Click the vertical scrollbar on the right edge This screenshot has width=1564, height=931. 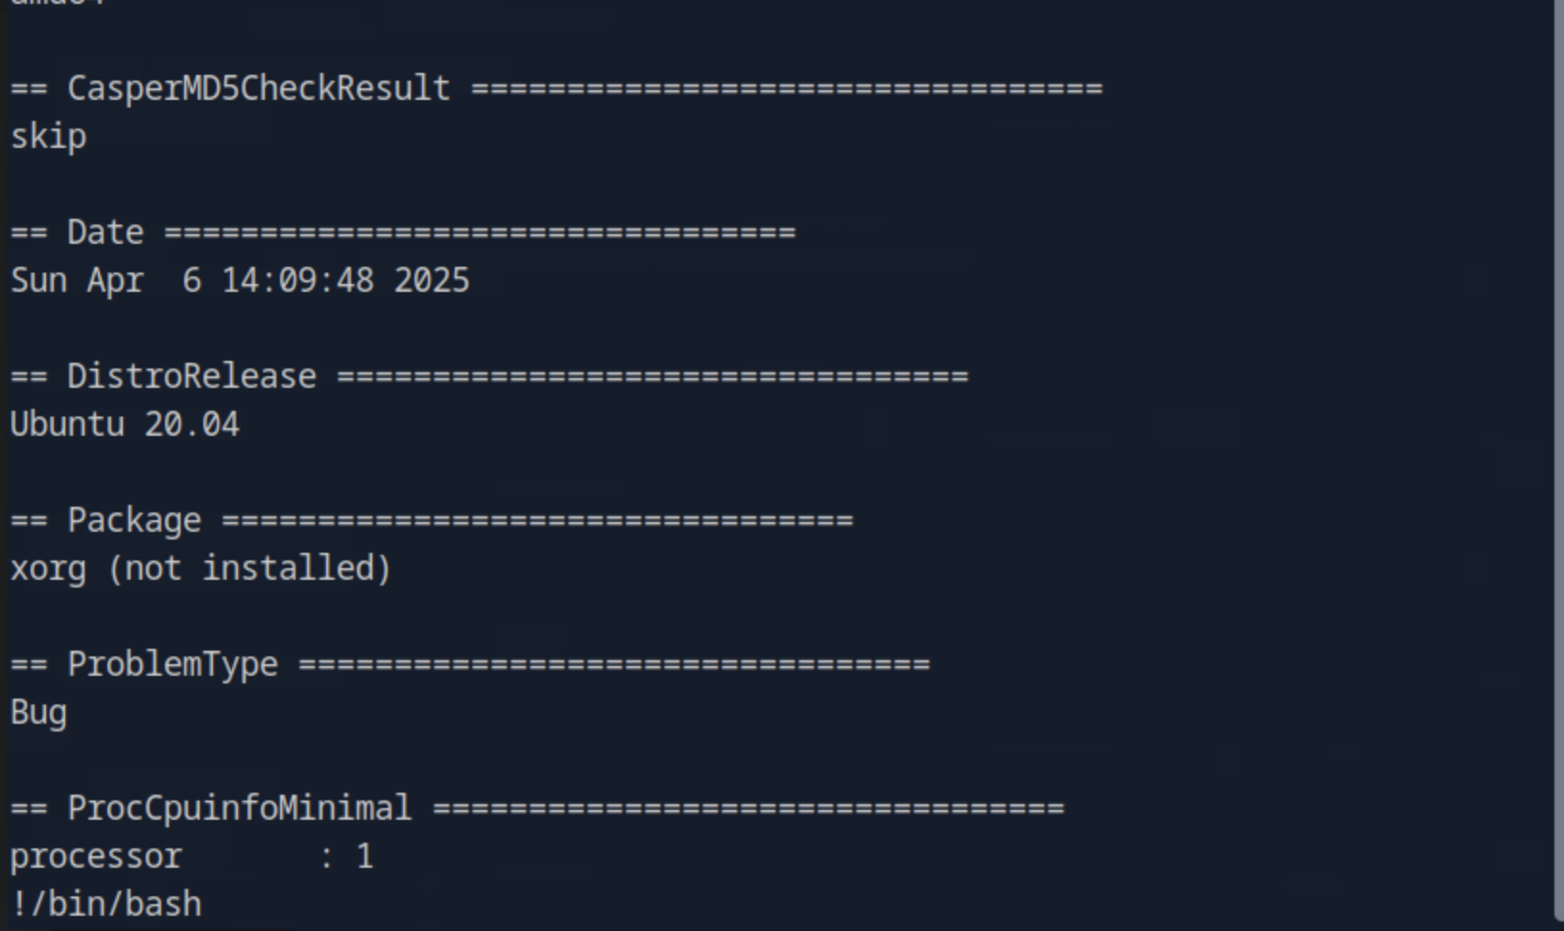(1557, 461)
